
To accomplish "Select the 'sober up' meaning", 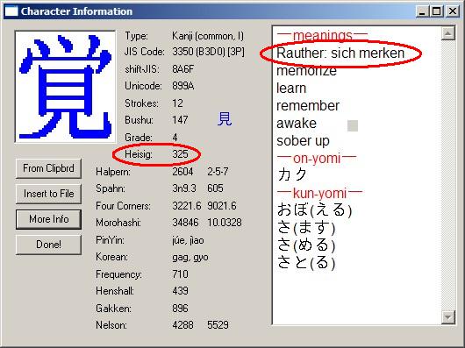I will [303, 141].
